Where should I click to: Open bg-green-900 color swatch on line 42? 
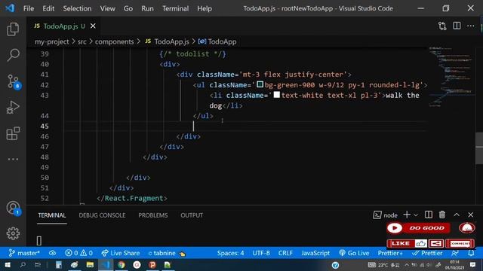[260, 84]
